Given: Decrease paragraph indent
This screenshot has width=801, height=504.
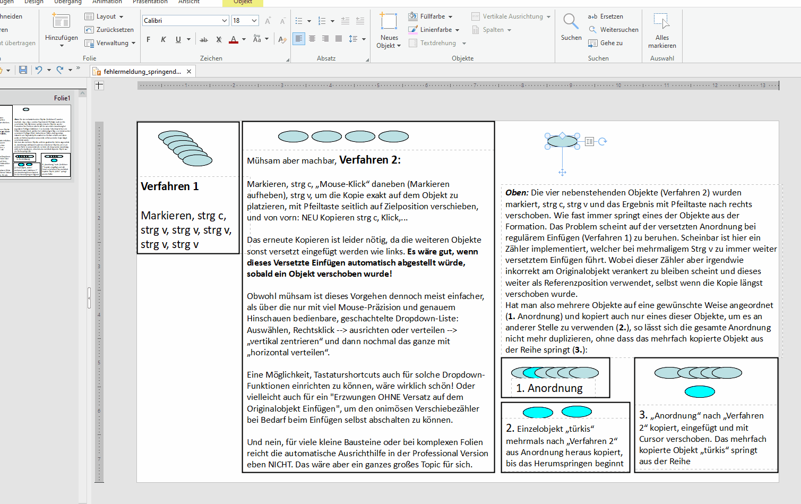Looking at the screenshot, I should click(345, 21).
